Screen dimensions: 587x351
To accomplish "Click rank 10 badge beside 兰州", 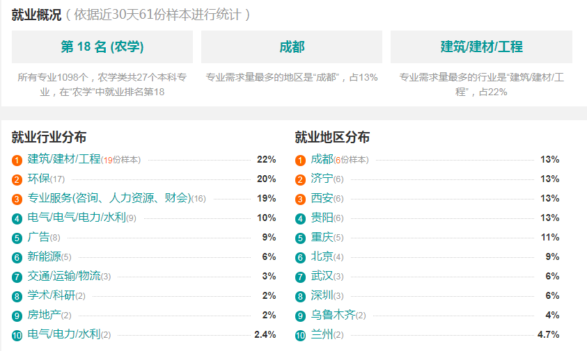I will point(300,335).
